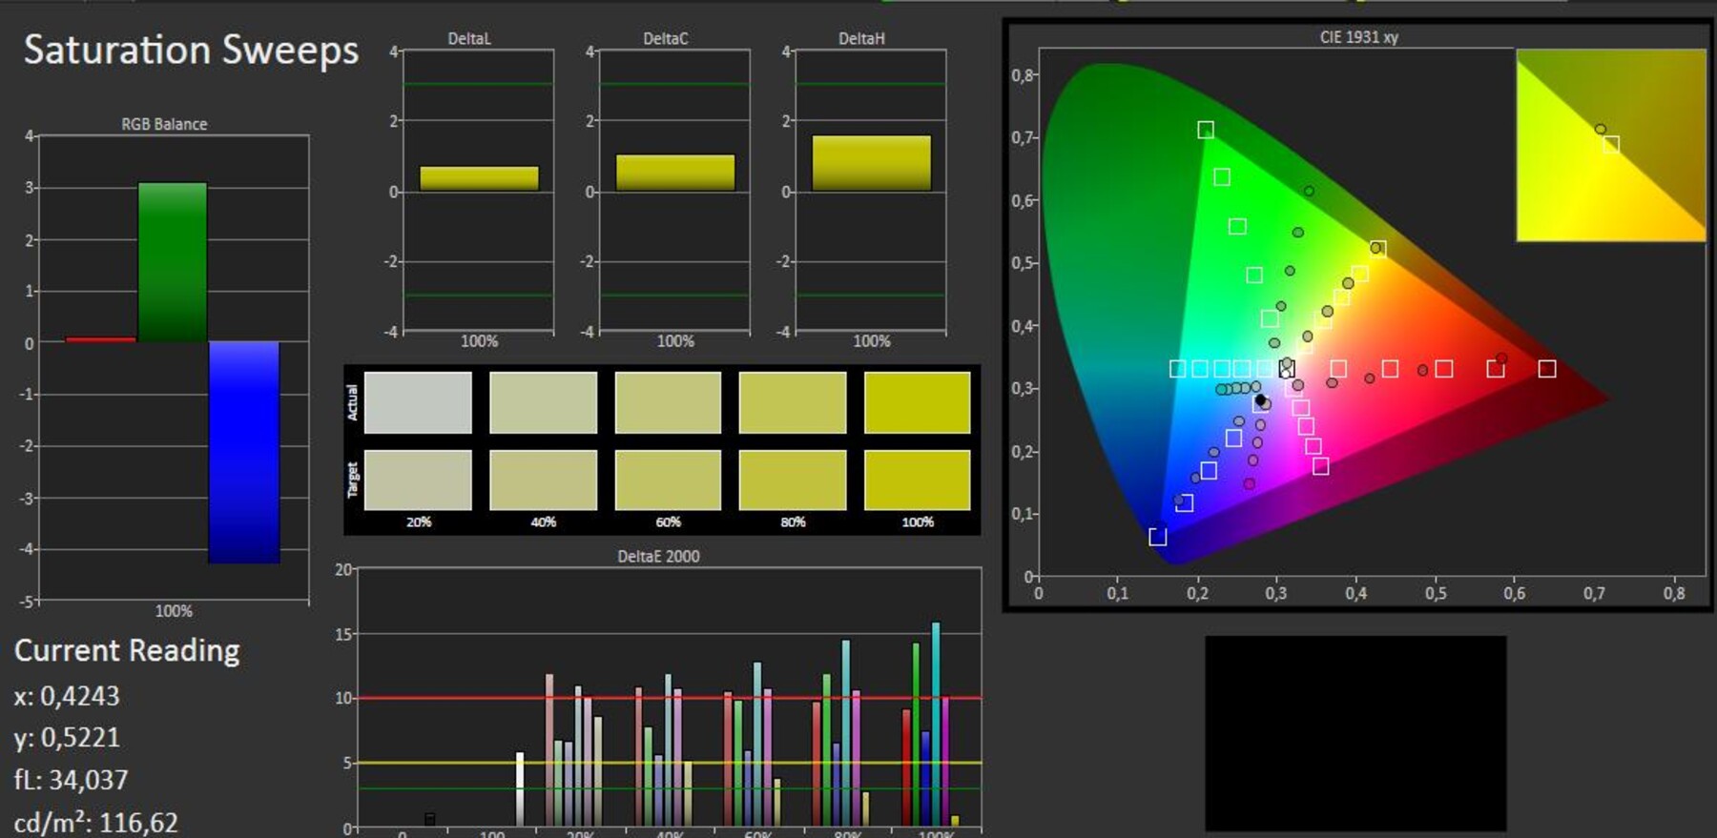Screen dimensions: 1717x838
Task: Click the "Target" row label
Action: tap(352, 480)
